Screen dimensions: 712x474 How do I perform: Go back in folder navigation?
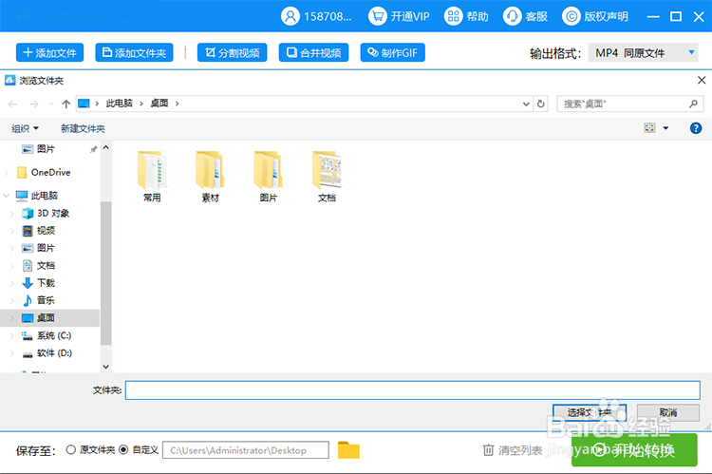point(12,104)
